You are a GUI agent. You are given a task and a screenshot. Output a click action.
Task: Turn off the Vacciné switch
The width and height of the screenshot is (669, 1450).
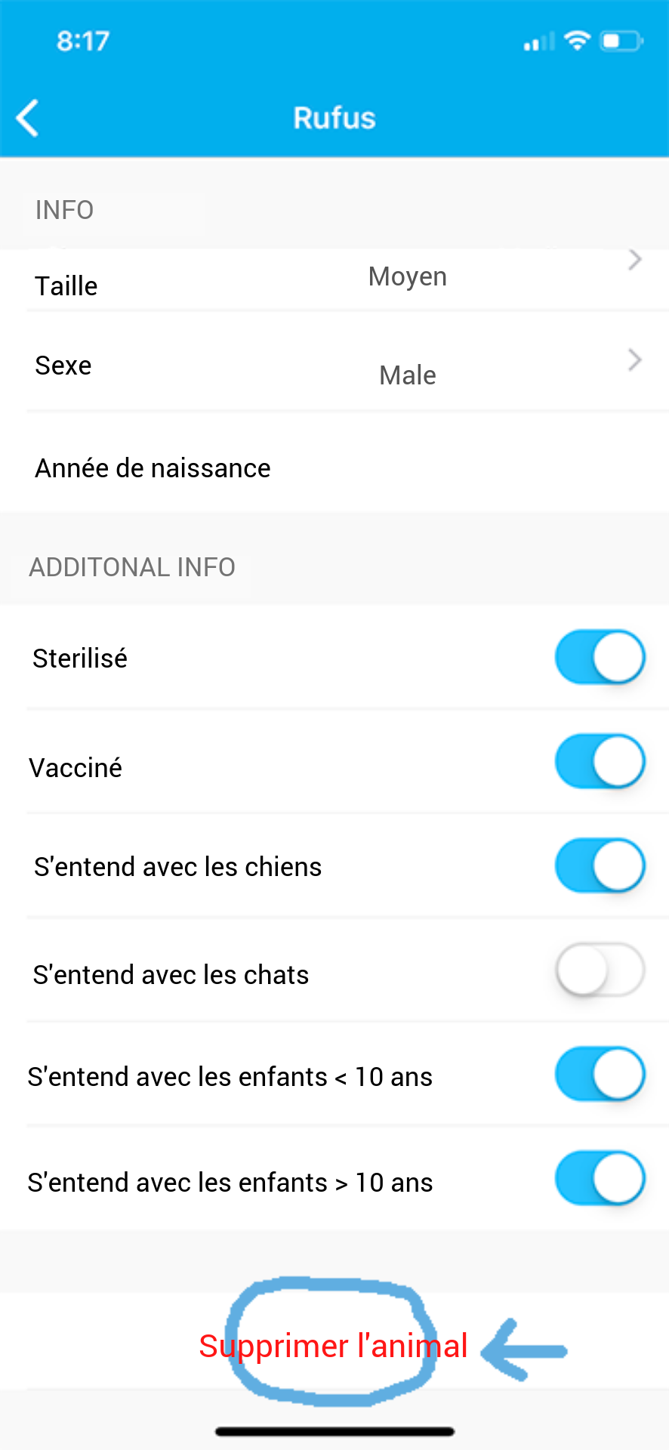point(600,761)
